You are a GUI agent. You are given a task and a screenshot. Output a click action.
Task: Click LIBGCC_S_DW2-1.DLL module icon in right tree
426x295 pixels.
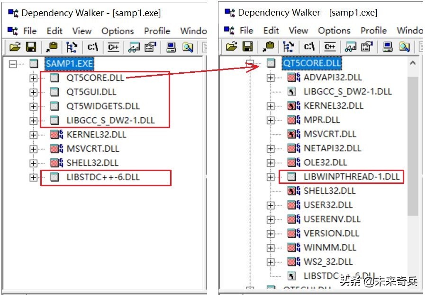pos(292,92)
